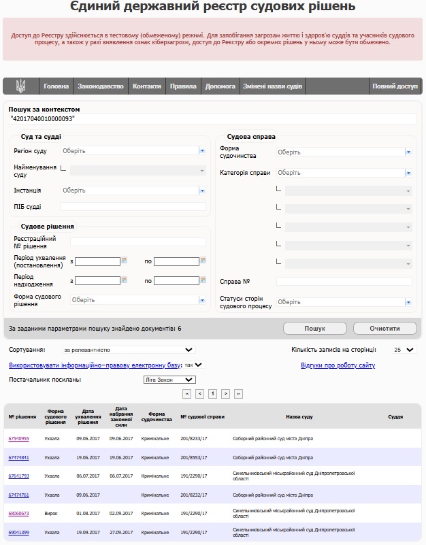The height and width of the screenshot is (545, 426).
Task: Open the Допомога menu item
Action: coord(220,86)
